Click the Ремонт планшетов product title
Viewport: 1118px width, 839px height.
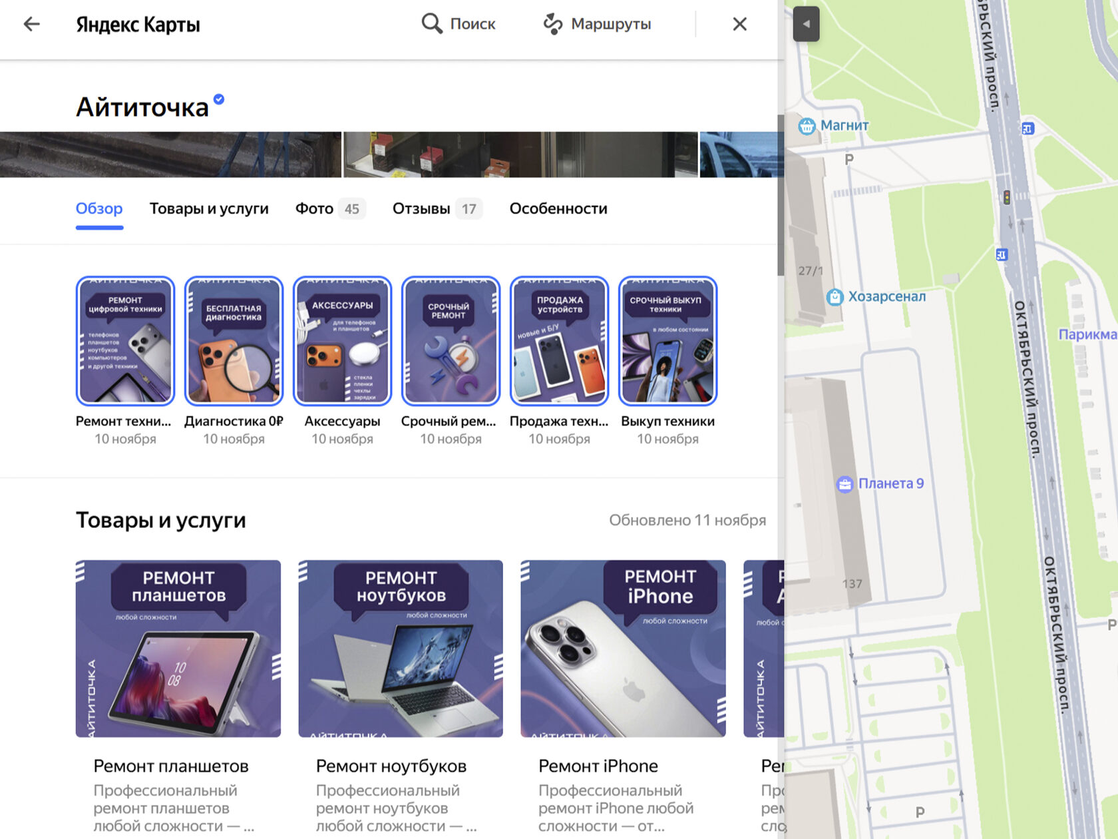click(x=171, y=766)
